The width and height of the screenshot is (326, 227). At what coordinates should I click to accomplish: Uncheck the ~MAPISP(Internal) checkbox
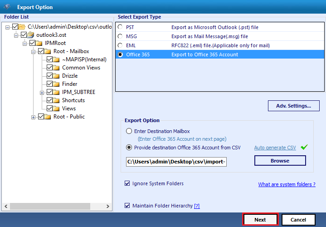point(49,59)
